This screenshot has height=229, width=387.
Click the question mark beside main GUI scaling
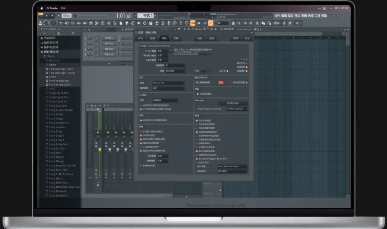[171, 51]
